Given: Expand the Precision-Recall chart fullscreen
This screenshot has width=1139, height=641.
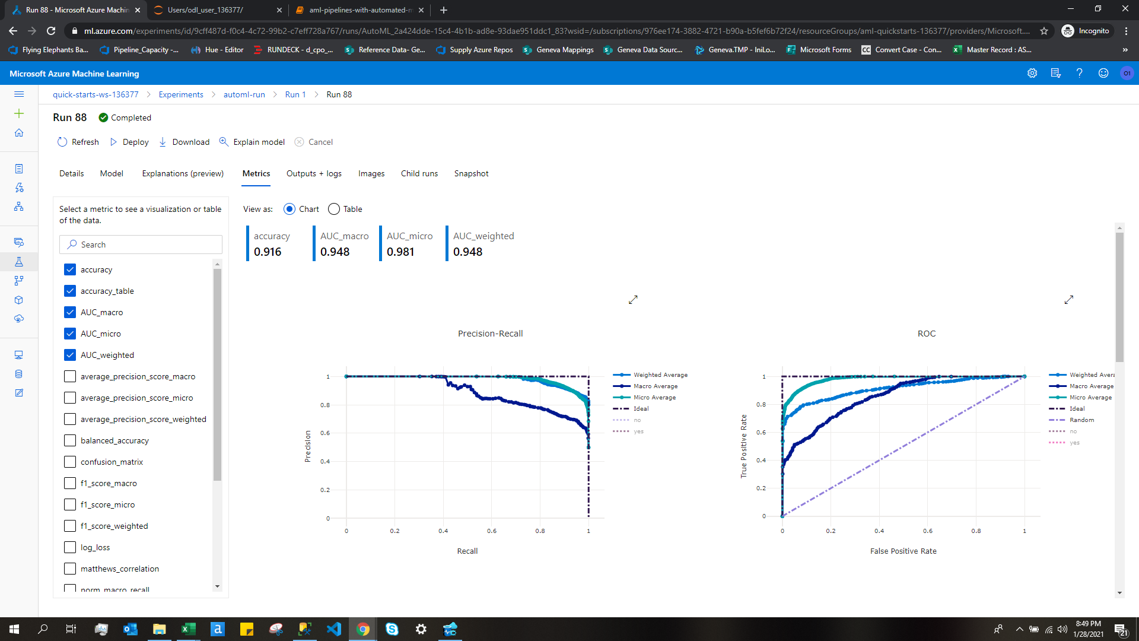Looking at the screenshot, I should [x=633, y=300].
